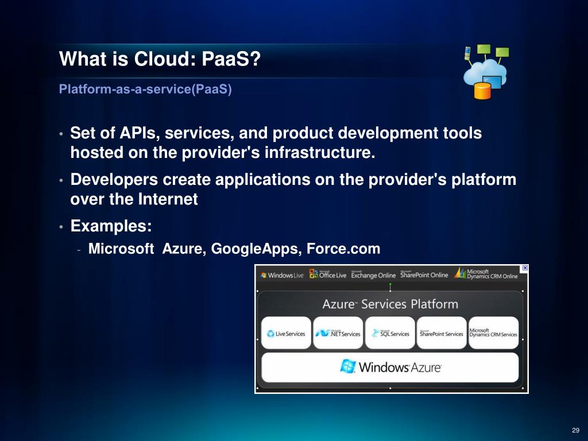Click the small X icon on Azure diagram
588x441 pixels.
525,268
